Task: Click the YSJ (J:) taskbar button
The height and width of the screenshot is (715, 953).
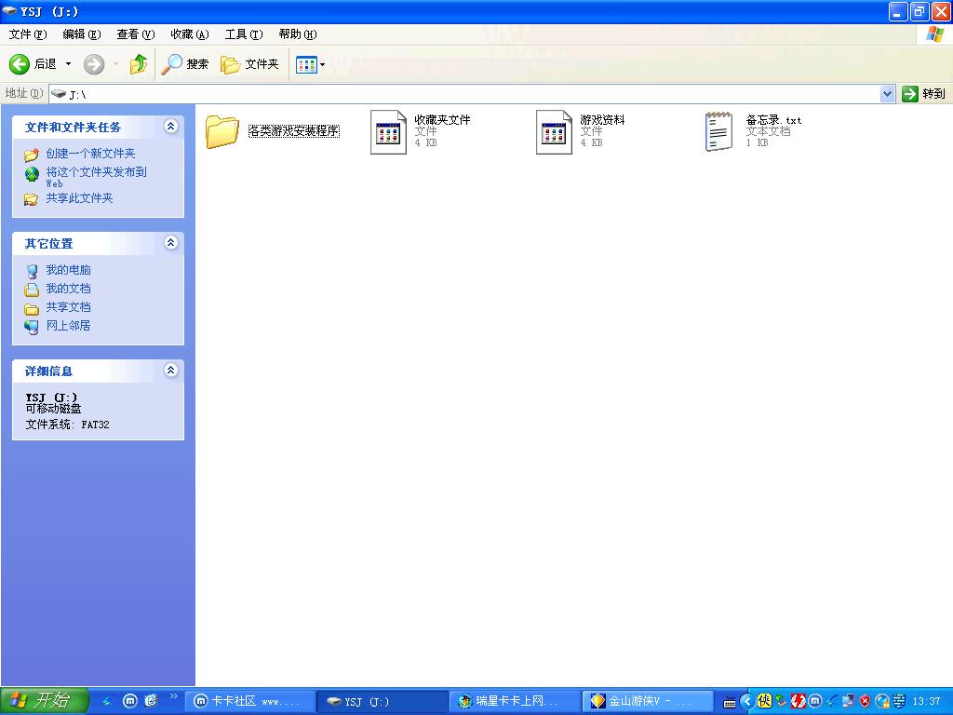Action: 383,701
